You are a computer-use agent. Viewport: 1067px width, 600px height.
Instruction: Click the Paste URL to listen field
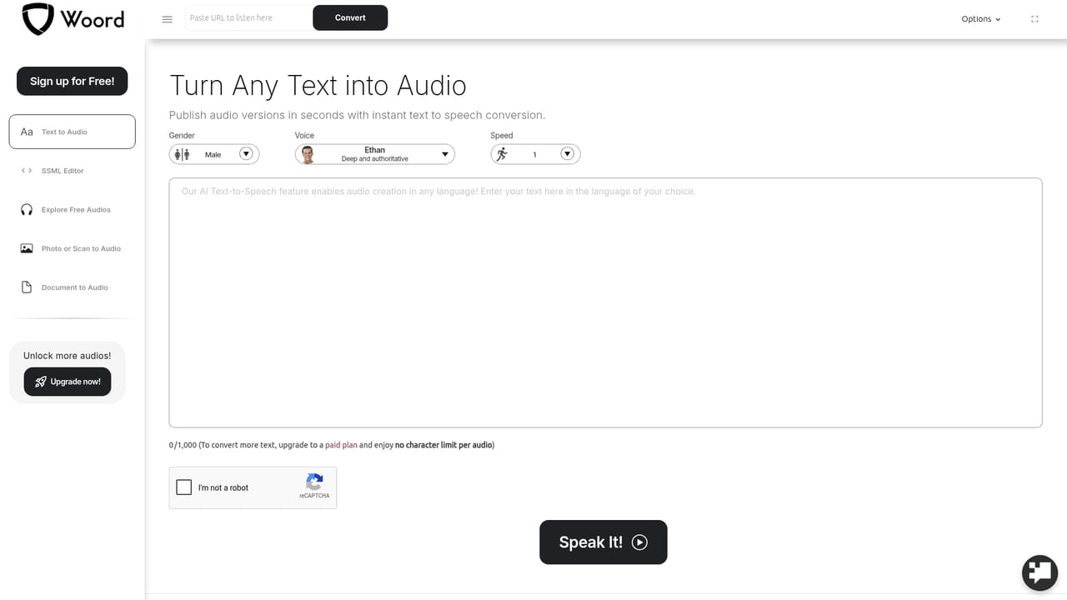[248, 17]
